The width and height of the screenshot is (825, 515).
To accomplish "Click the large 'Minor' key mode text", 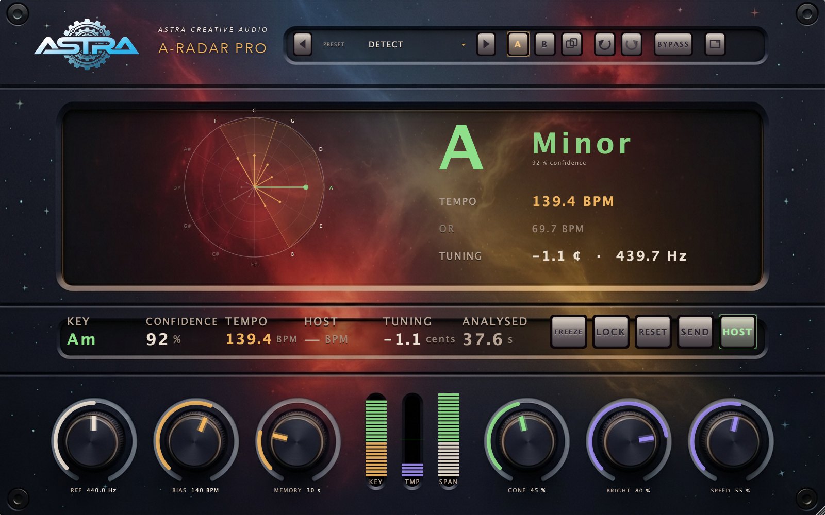I will tap(582, 144).
